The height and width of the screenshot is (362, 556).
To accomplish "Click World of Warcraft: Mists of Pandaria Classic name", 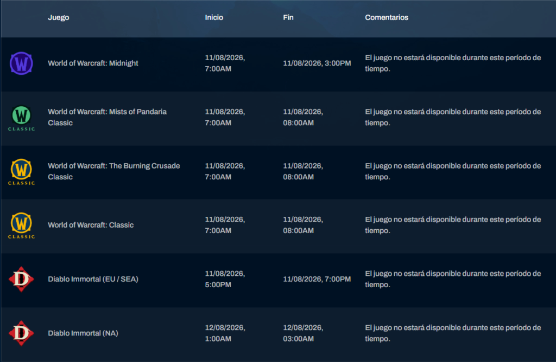I will (107, 117).
